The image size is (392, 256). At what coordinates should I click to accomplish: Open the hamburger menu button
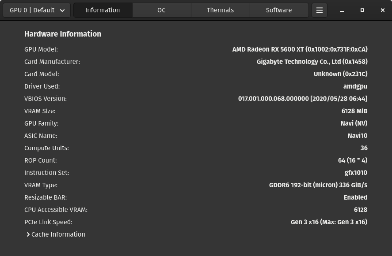pyautogui.click(x=319, y=10)
